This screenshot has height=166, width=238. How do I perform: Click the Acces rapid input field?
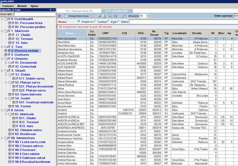(x=34, y=14)
